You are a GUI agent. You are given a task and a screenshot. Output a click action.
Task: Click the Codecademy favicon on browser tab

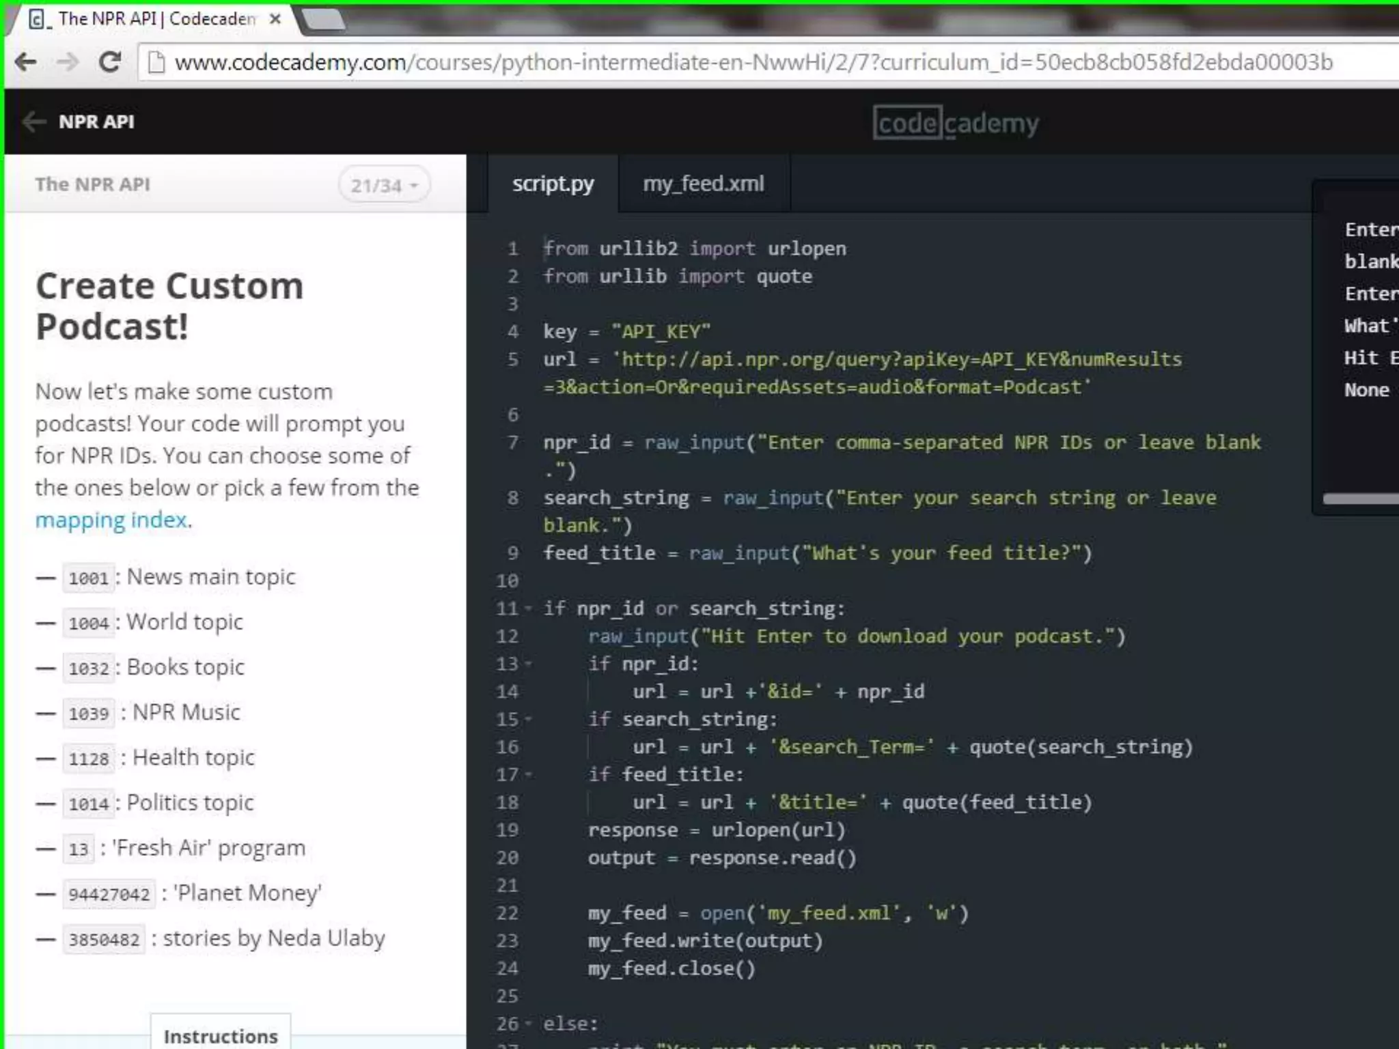click(38, 19)
